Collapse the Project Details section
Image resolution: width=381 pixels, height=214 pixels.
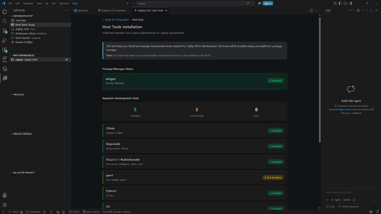click(11, 134)
